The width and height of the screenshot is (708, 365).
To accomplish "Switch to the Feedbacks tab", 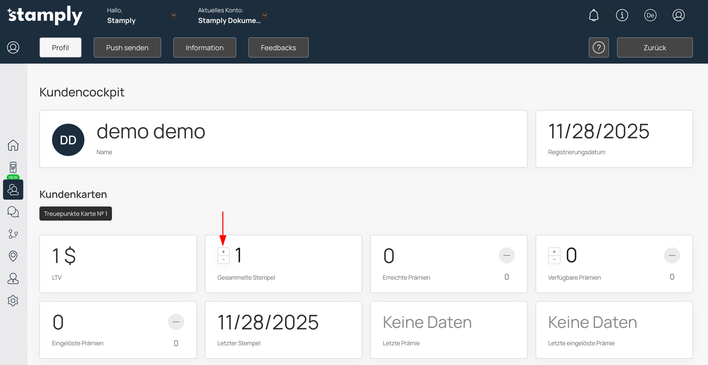I will (278, 47).
